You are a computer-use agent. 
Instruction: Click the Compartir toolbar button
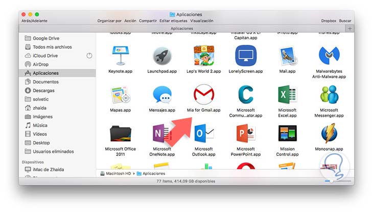pyautogui.click(x=148, y=21)
